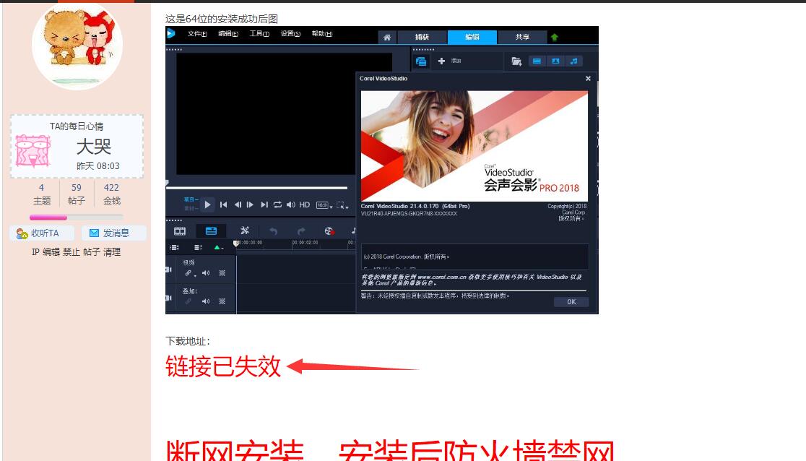Toggle track transparency on 叠加1 track

222,301
